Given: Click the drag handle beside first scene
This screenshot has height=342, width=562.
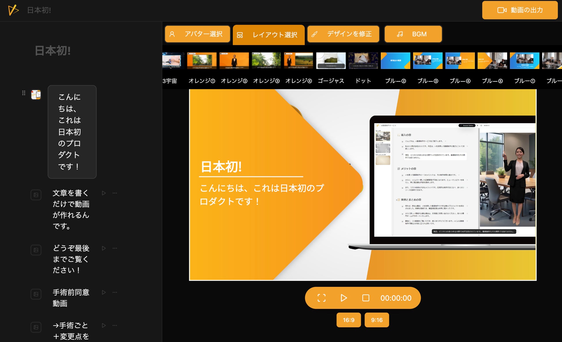Looking at the screenshot, I should 24,93.
